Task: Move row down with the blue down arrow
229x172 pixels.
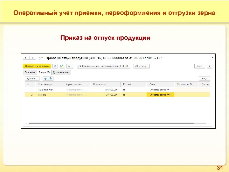Action: tap(51, 79)
